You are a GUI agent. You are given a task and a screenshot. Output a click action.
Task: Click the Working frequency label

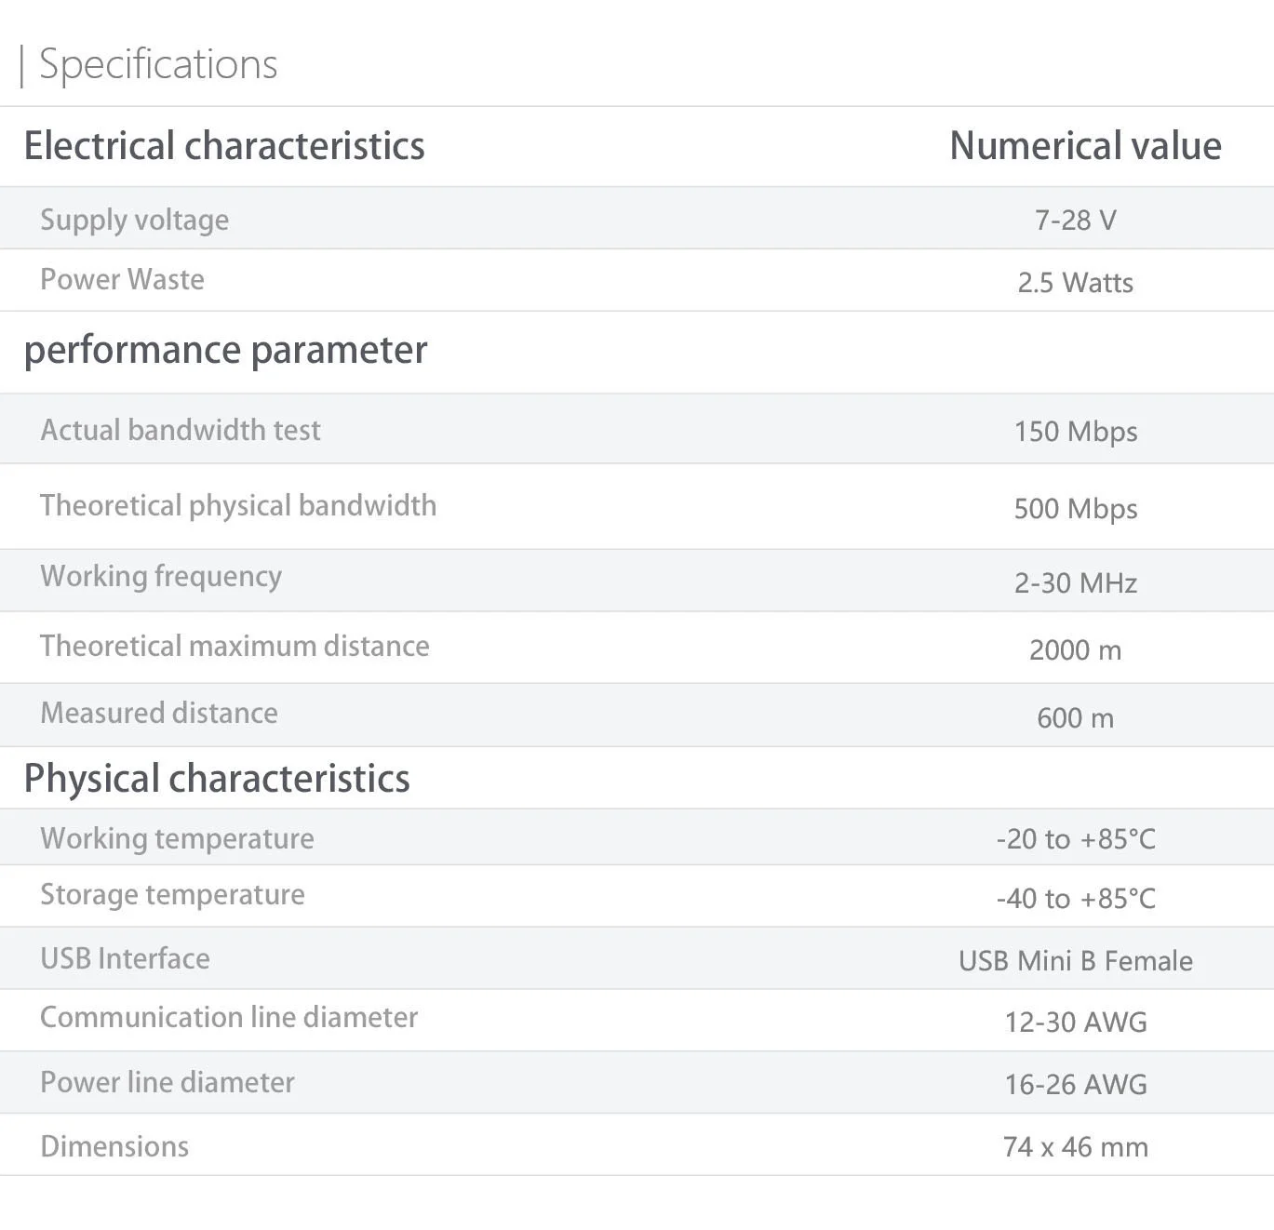tap(161, 577)
